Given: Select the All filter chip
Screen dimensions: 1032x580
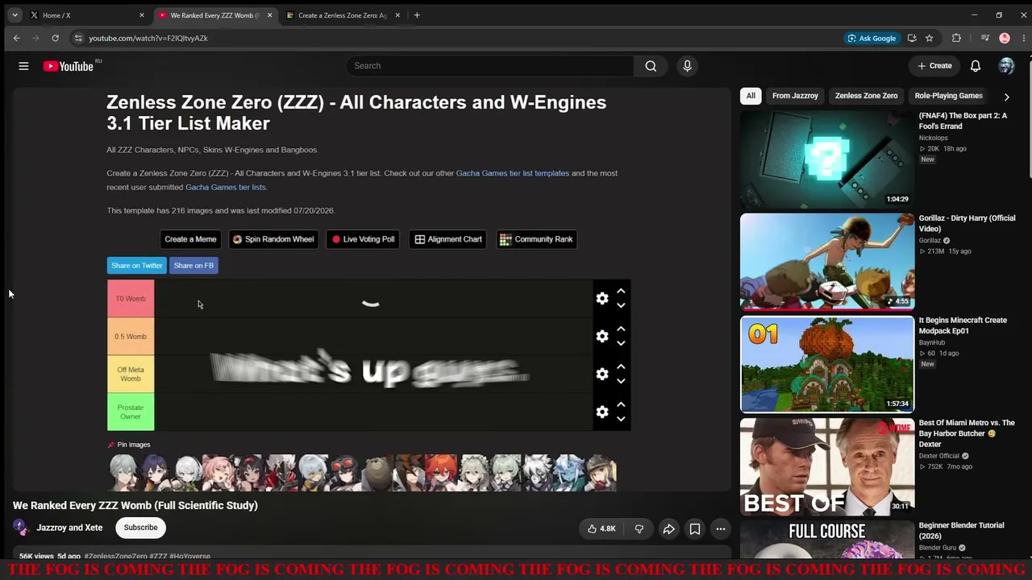Looking at the screenshot, I should point(751,96).
